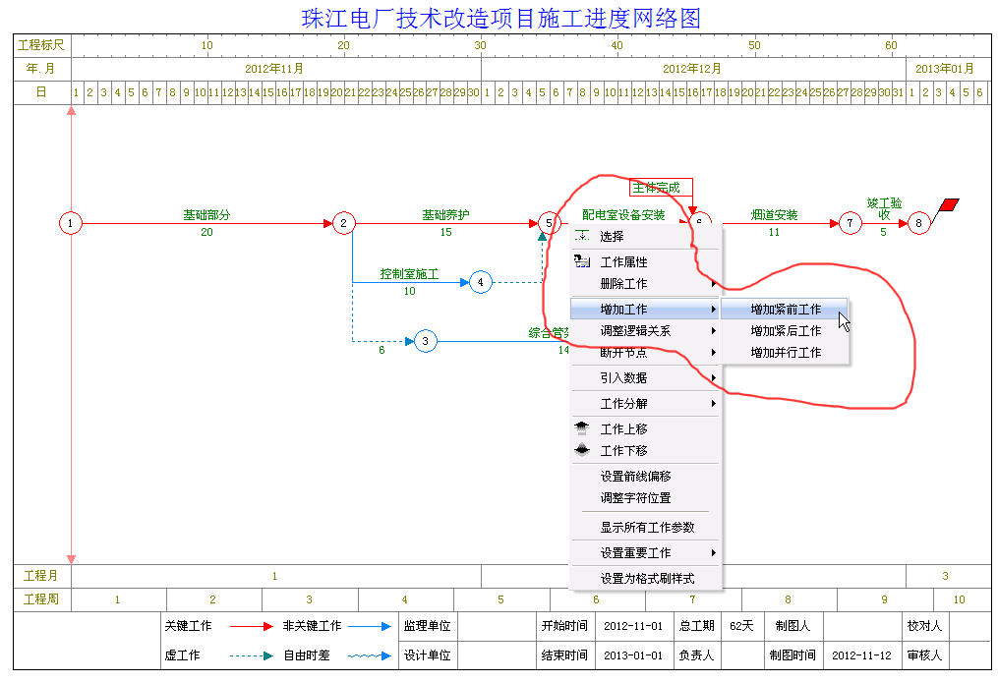Select node 7 circle in the network

(x=850, y=223)
